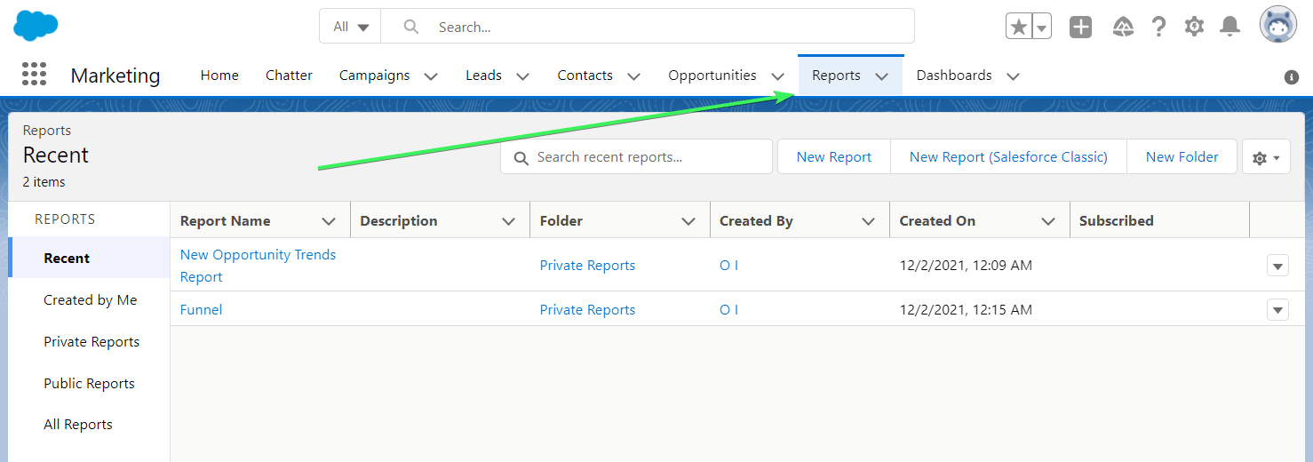
Task: Open Trailhead guidance icon
Action: [1123, 27]
